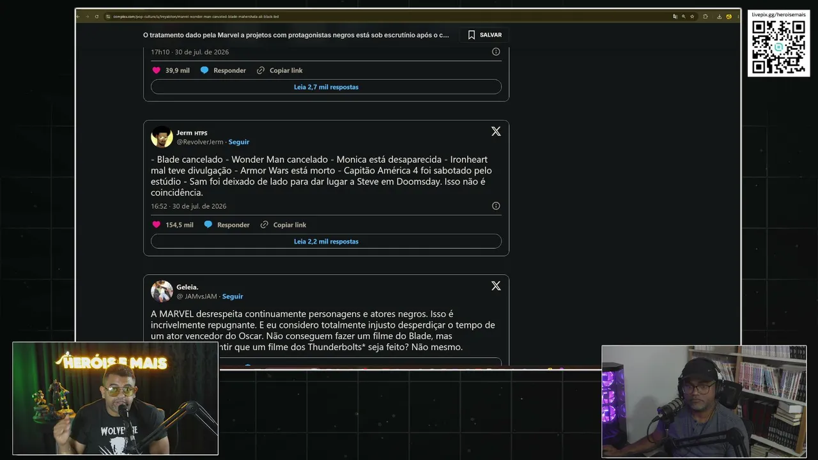Go back using the browser back arrow
The height and width of the screenshot is (460, 818).
tap(79, 17)
